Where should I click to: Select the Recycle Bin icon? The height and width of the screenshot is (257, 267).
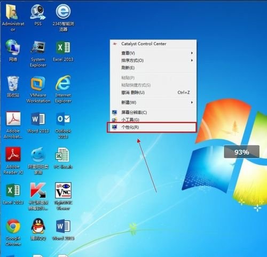[13, 84]
